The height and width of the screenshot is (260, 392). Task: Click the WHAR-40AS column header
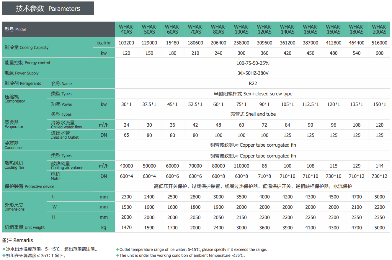click(126, 29)
